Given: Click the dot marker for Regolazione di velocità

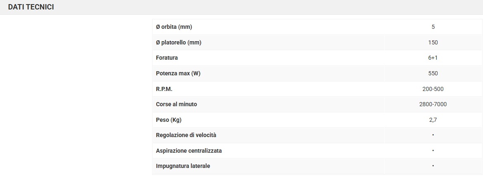Looking at the screenshot, I should [x=433, y=135].
